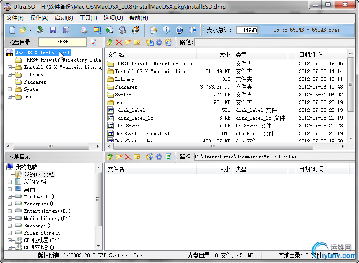
Task: Go up one level in local directory toolbar
Action: [x=110, y=157]
